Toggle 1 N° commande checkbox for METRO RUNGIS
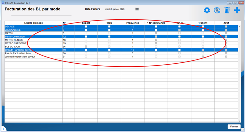 pos(156,40)
